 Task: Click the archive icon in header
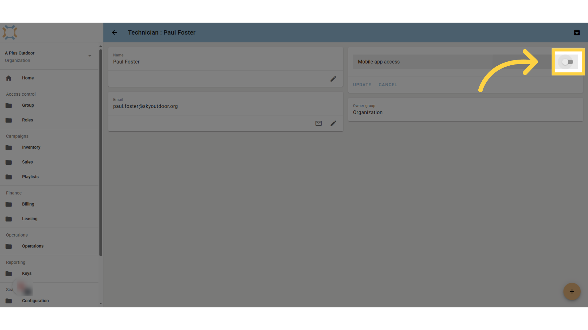577,32
